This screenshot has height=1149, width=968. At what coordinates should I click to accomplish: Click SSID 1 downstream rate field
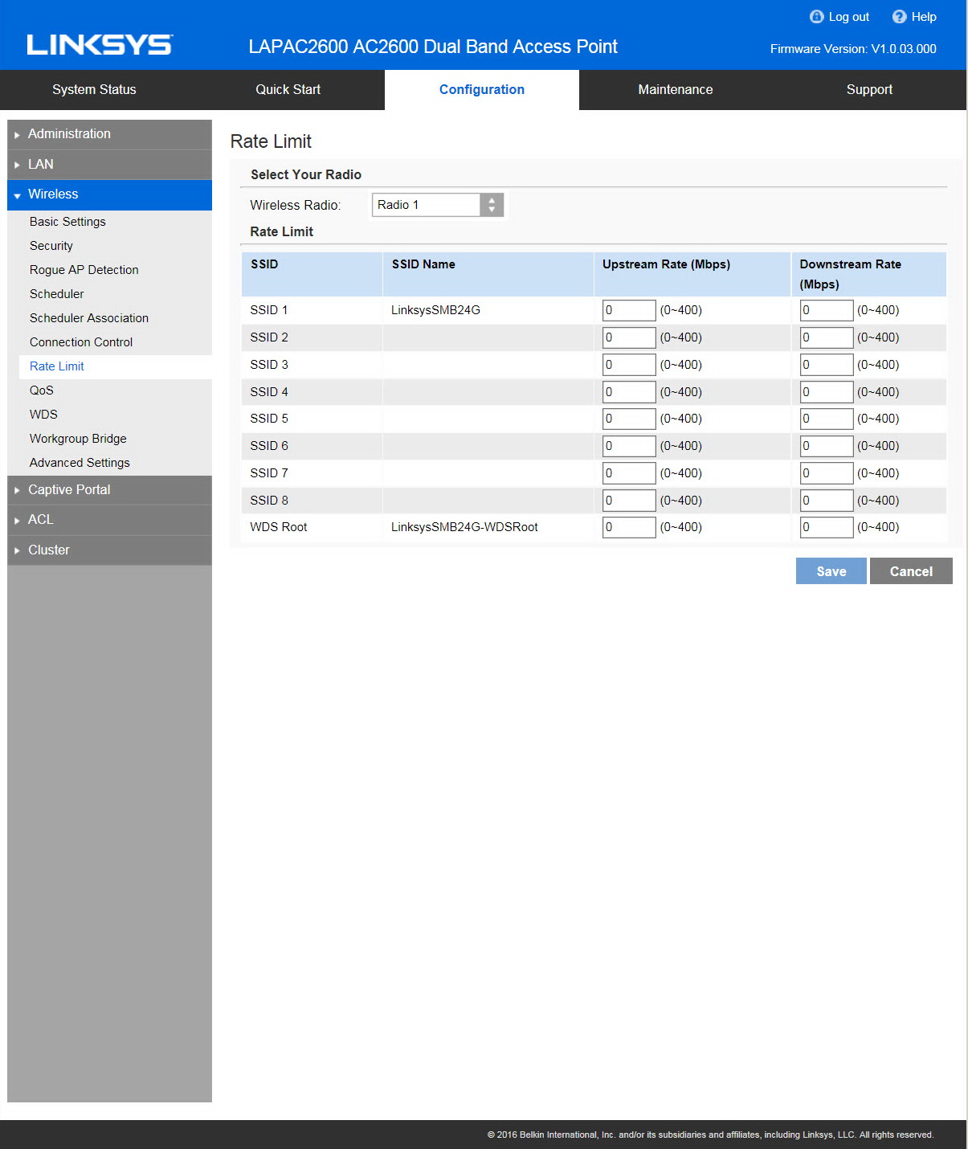pos(827,310)
